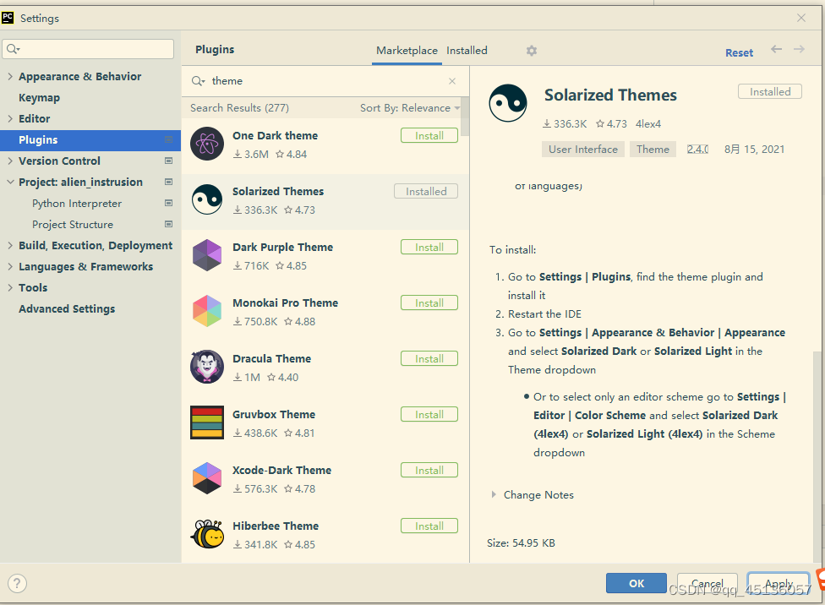Open the Sort By: Relevance dropdown
Viewport: 825px width, 605px height.
coord(410,108)
